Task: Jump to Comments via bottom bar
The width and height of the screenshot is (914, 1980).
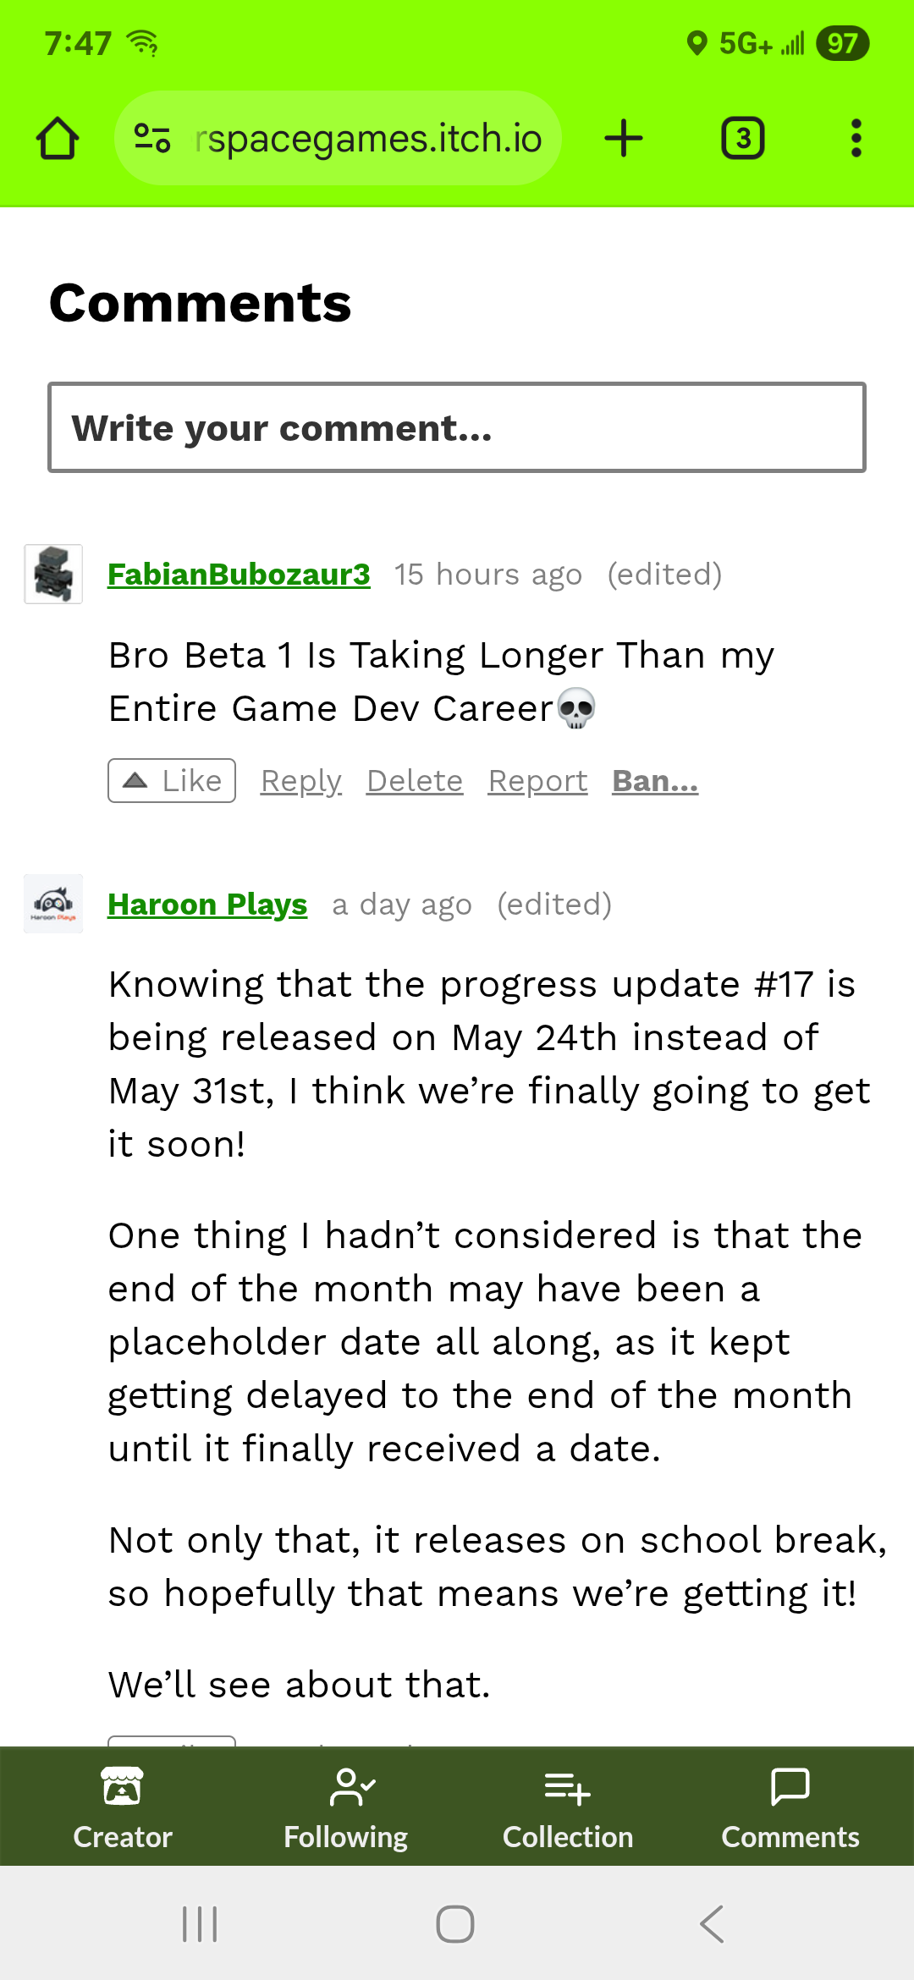Action: (790, 1807)
